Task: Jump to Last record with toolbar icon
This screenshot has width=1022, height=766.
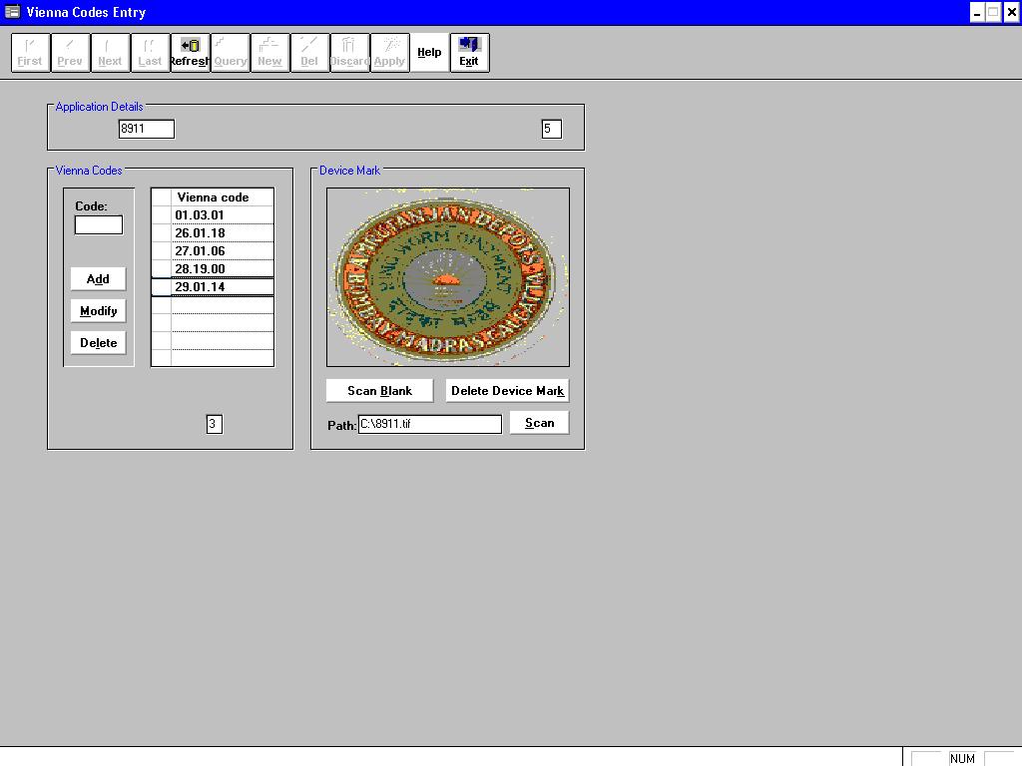Action: (150, 52)
